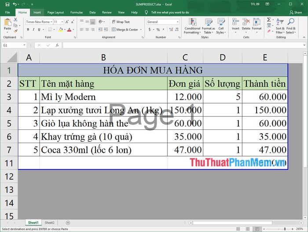Open the General number format dropdown
The height and width of the screenshot is (232, 308).
point(178,22)
